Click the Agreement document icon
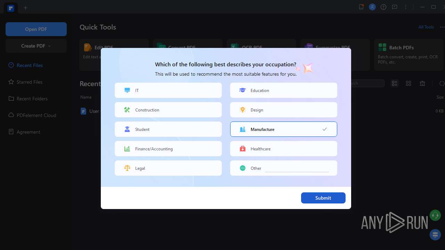 pyautogui.click(x=11, y=132)
